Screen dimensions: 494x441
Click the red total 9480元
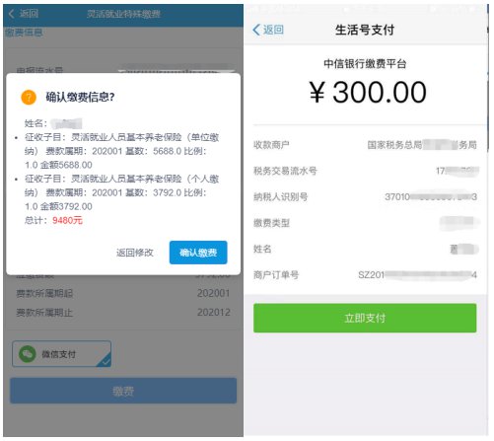[x=67, y=220]
